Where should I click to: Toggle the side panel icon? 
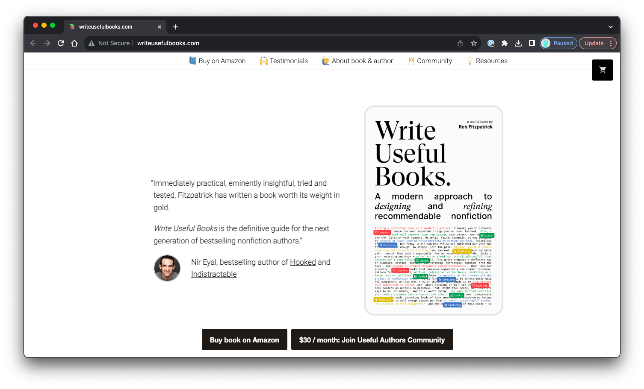532,43
